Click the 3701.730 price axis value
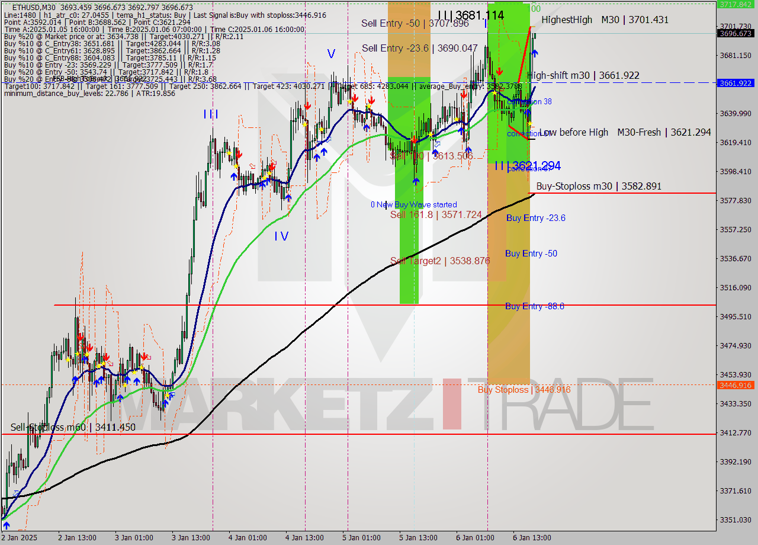Viewport: 758px width, 545px height. coord(735,26)
